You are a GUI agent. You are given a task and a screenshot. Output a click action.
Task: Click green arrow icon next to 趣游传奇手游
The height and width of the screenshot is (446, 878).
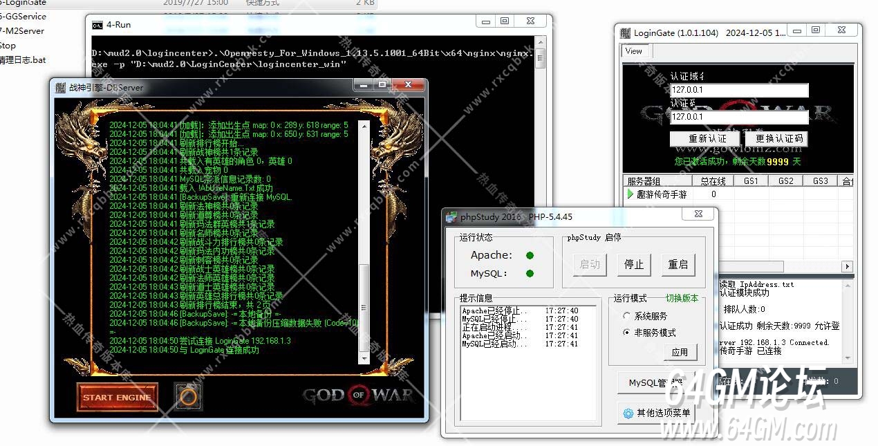point(631,194)
